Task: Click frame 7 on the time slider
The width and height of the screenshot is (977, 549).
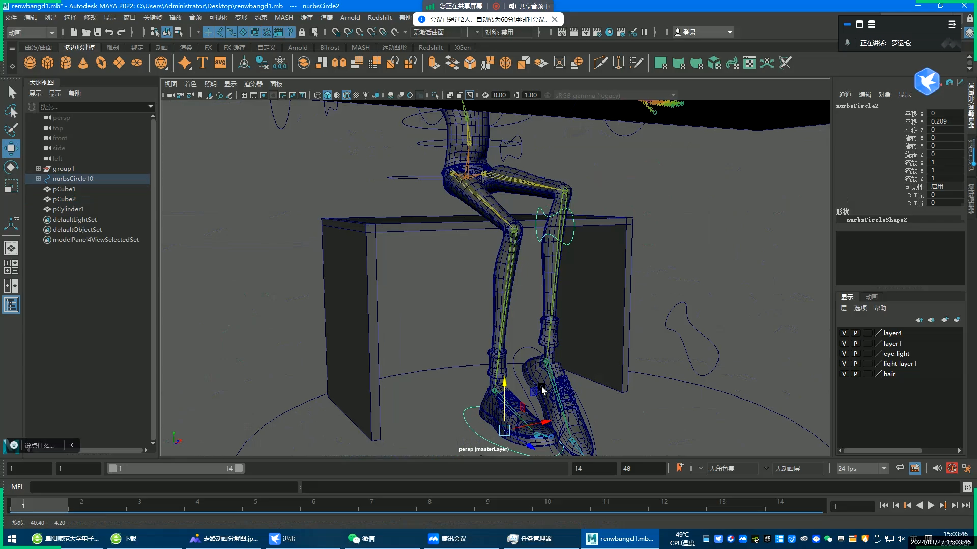Action: [372, 505]
